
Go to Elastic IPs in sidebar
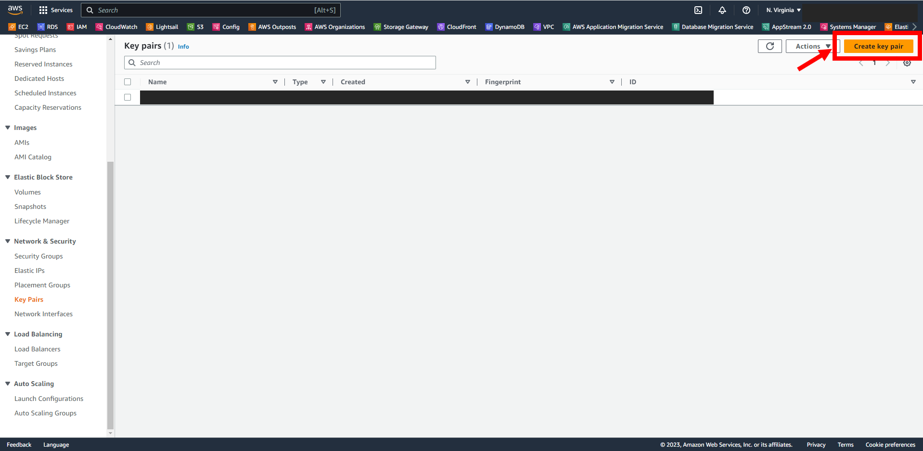pos(29,271)
